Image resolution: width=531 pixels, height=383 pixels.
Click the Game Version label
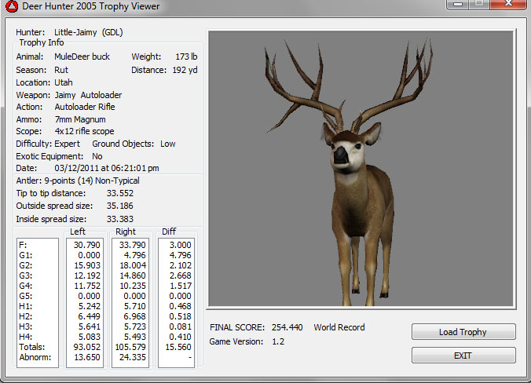[x=237, y=341]
